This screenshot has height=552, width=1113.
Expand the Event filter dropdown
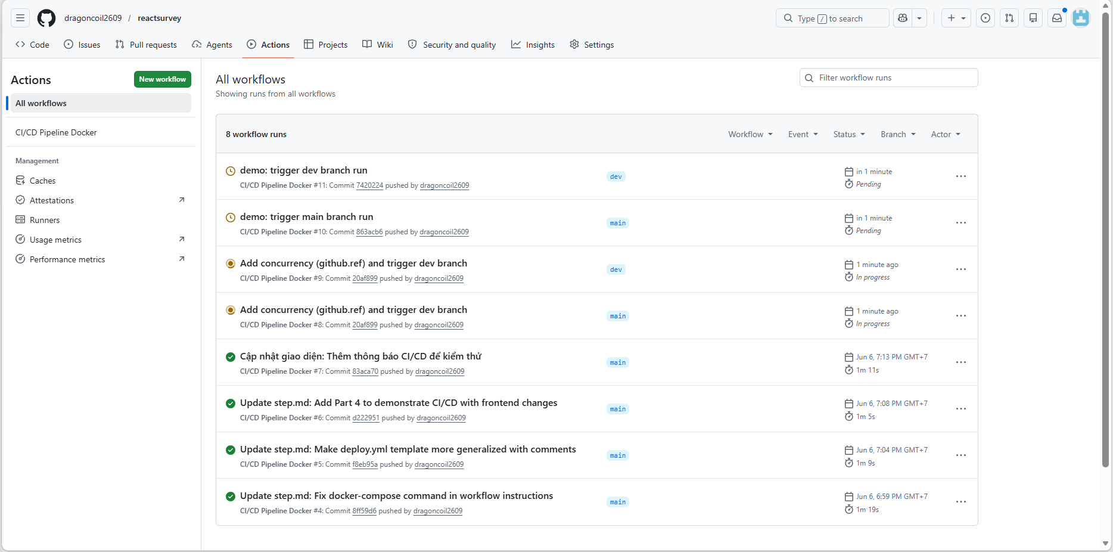[x=803, y=134]
